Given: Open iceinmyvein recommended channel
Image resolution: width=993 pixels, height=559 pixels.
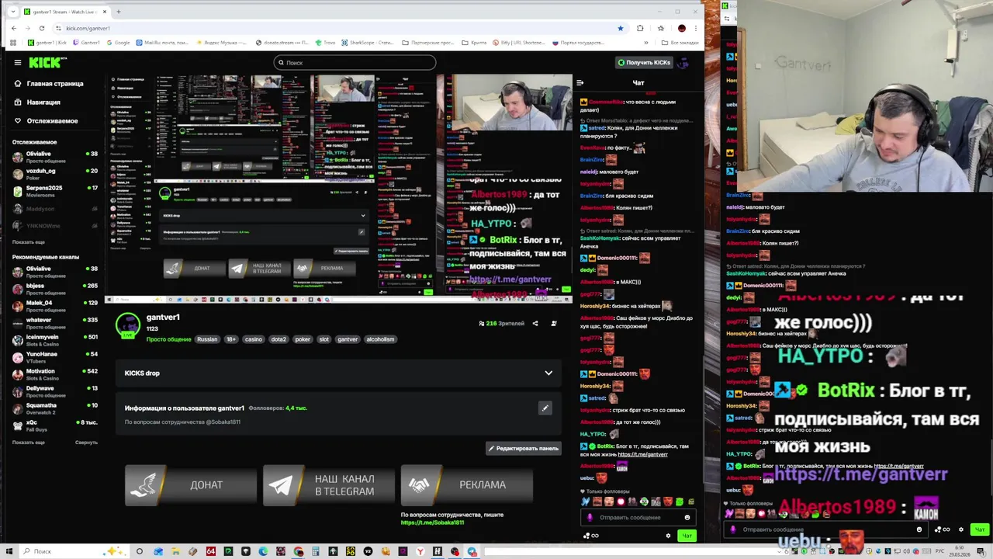Looking at the screenshot, I should pos(54,339).
